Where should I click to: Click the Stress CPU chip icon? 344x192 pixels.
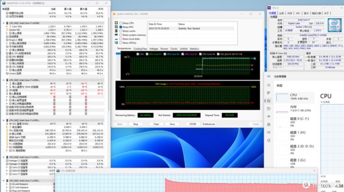(x=116, y=23)
